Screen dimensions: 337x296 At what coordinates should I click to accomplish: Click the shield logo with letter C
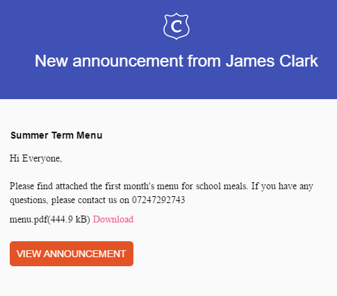tap(176, 26)
